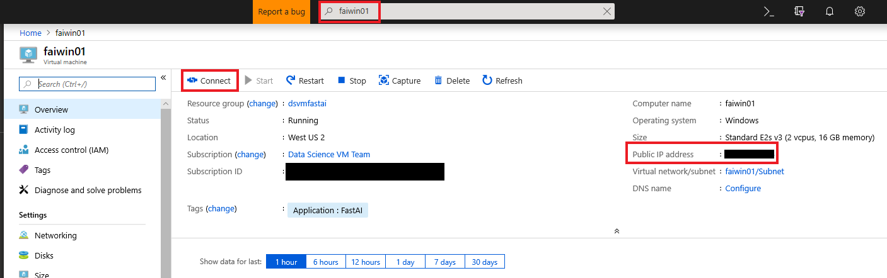Delete the virtual machine

(451, 81)
